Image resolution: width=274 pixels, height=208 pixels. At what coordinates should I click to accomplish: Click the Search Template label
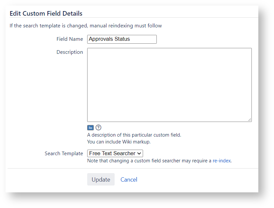(64, 154)
